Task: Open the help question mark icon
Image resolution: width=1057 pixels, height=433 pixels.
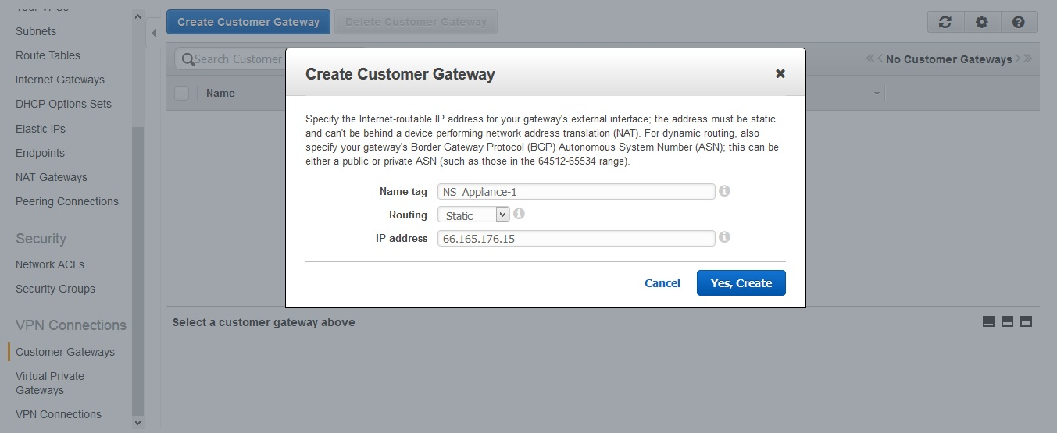Action: tap(1019, 22)
